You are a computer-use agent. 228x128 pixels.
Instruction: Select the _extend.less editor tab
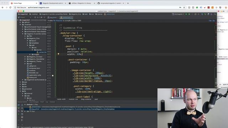click(x=67, y=17)
